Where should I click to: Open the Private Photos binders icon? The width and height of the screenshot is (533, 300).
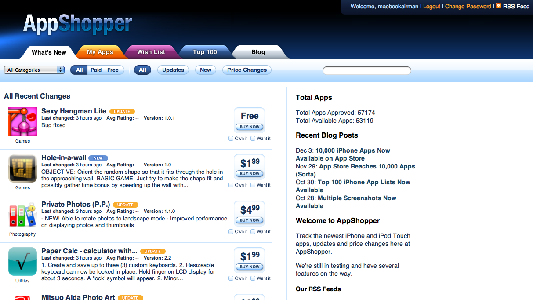(22, 215)
